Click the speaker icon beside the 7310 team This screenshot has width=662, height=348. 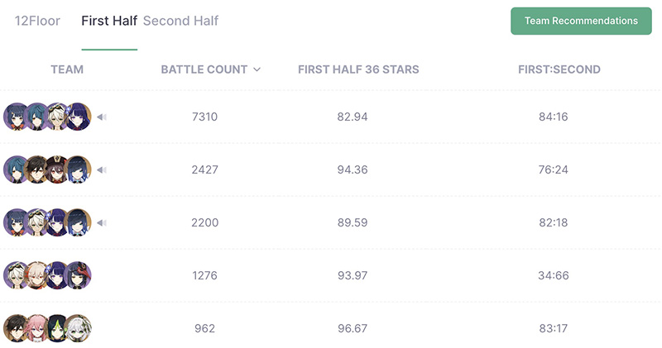102,117
